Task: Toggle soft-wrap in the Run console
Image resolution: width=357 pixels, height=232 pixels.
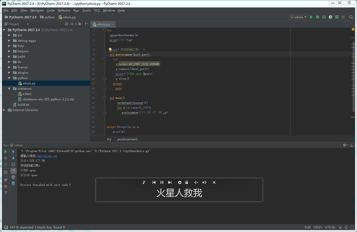Action: (13, 164)
